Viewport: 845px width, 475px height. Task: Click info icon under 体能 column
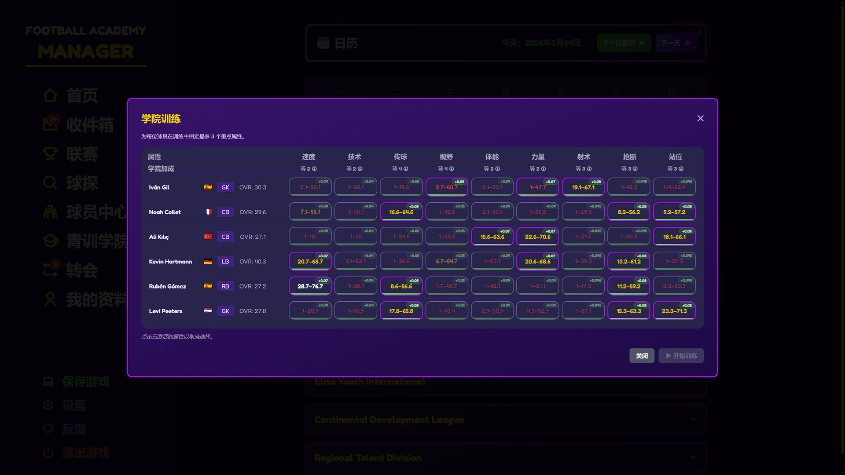point(498,169)
